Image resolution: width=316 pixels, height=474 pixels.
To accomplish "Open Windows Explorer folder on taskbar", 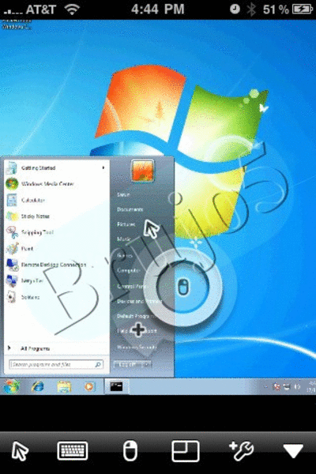I will [x=64, y=386].
